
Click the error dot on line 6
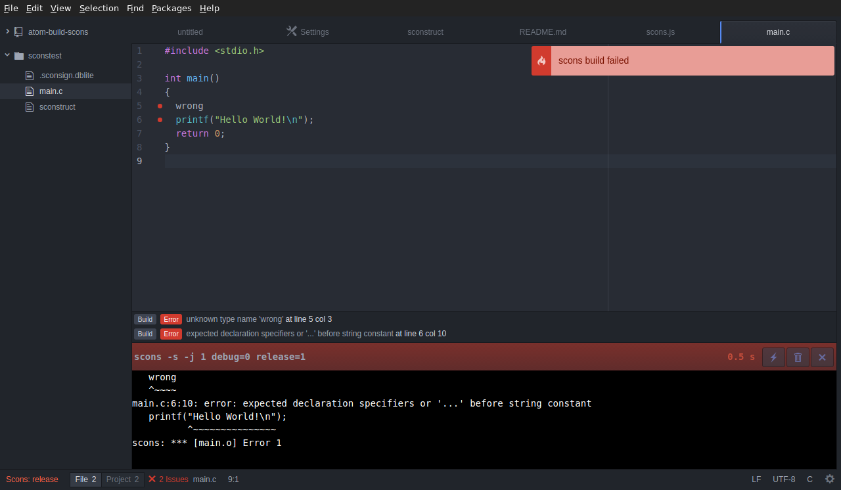point(160,120)
